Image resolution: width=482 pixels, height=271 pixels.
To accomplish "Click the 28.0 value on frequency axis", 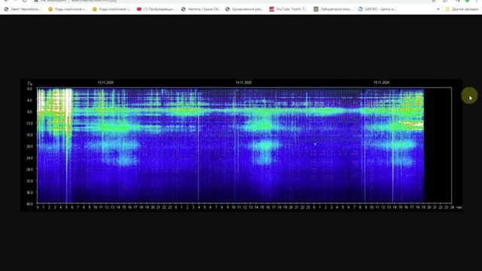I will pos(29,169).
